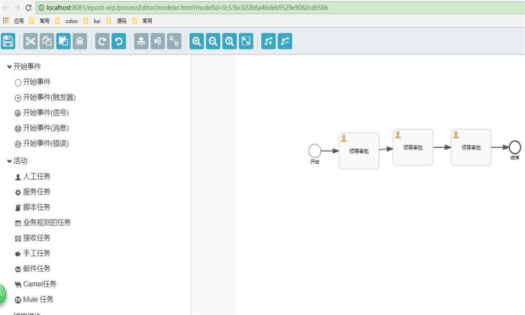Add a bend point to the sequence flow
Screen dimensions: 525x315
point(268,41)
